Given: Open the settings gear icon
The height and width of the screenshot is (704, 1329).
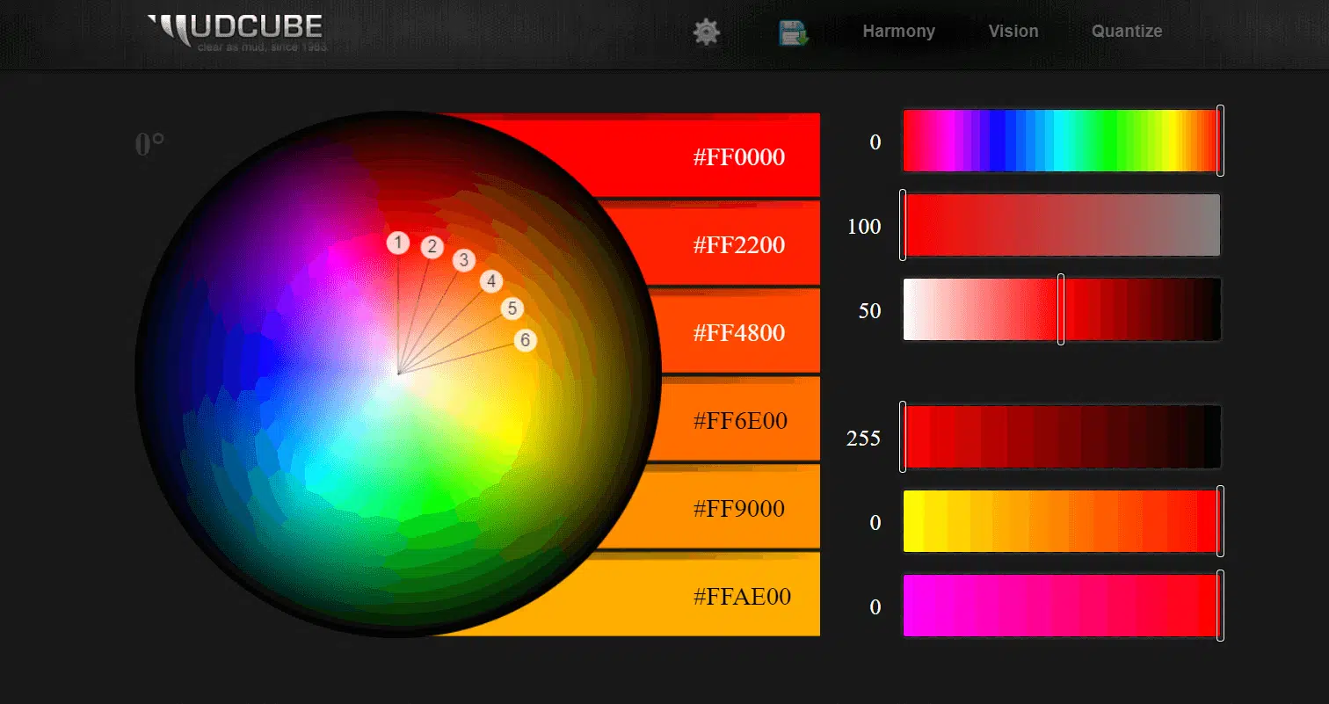Looking at the screenshot, I should click(706, 33).
